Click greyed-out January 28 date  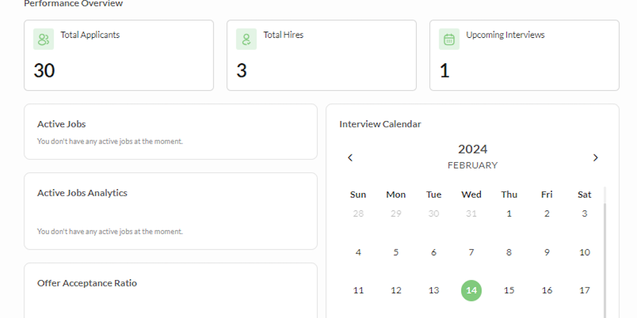pos(358,214)
